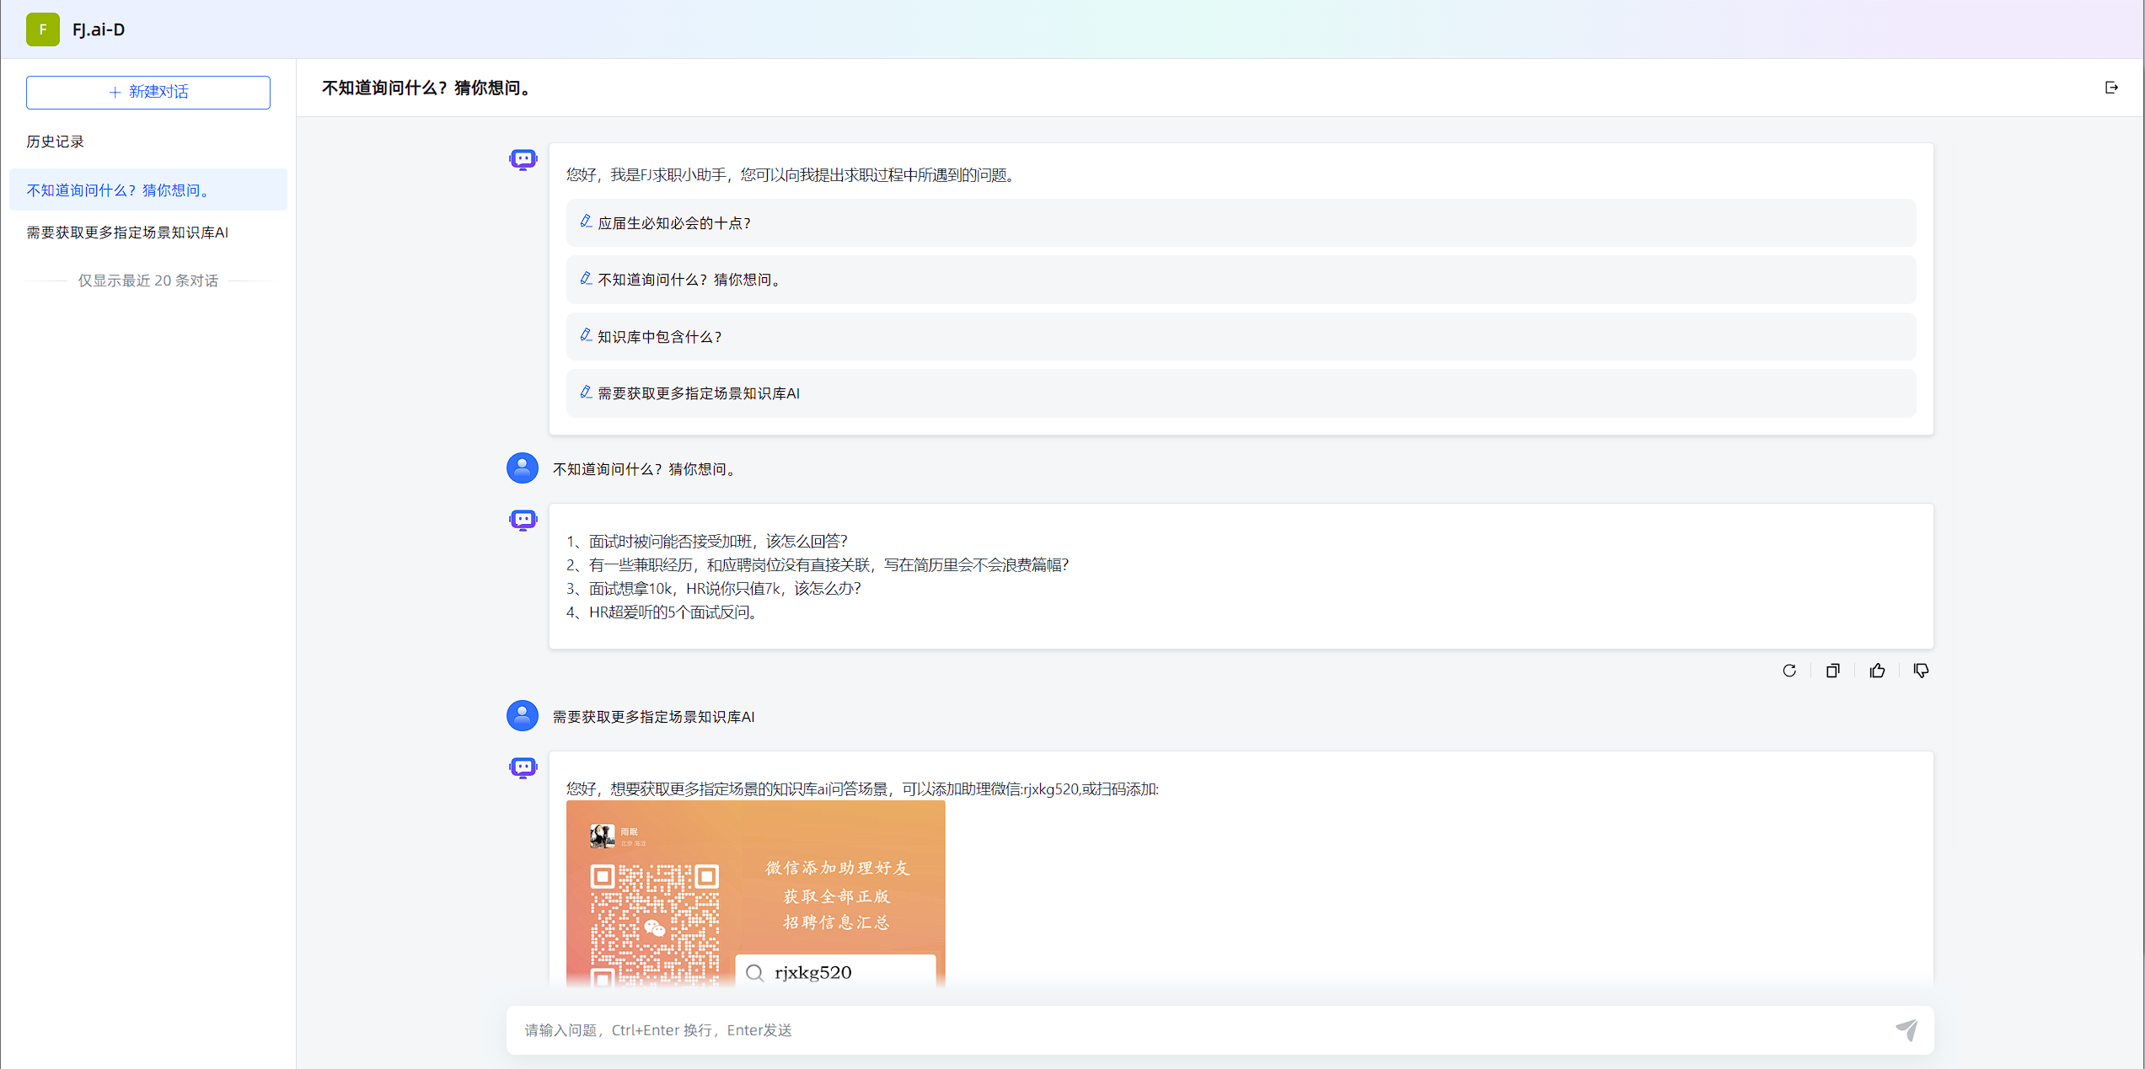
Task: Send the message with paper plane icon
Action: pyautogui.click(x=1906, y=1029)
